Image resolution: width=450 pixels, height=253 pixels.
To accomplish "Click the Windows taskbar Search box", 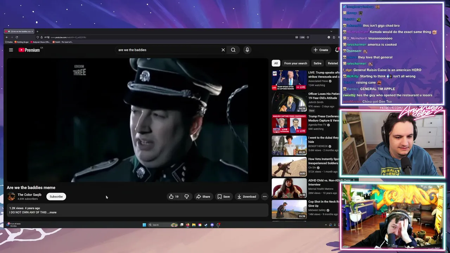I will (163, 225).
